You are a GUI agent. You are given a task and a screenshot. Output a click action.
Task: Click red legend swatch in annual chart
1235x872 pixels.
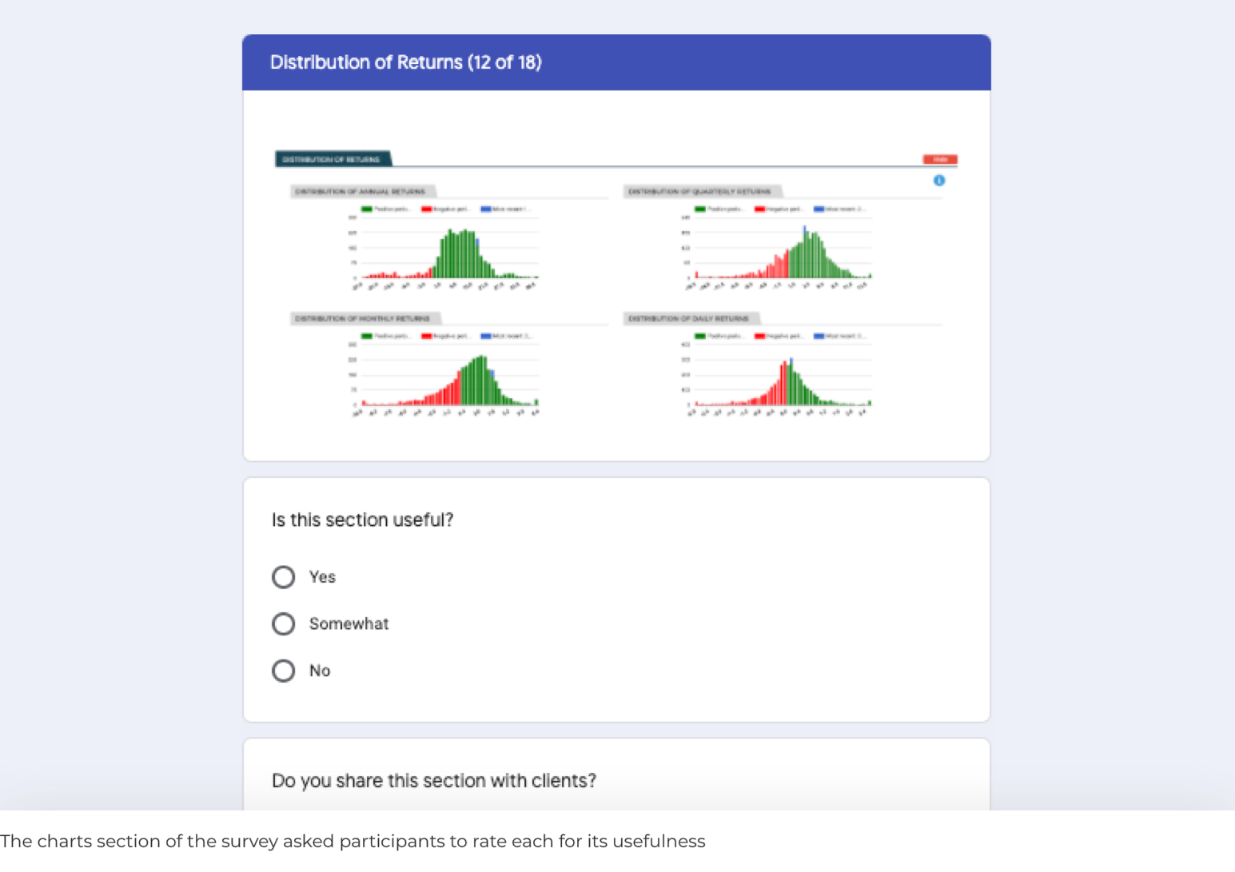[427, 209]
